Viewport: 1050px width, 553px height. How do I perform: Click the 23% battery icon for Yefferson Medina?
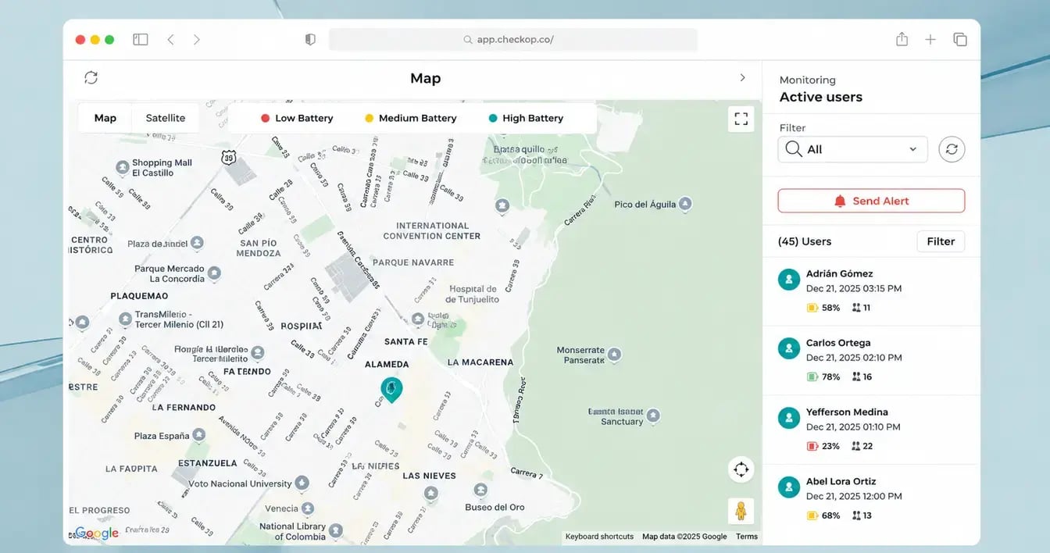(812, 446)
